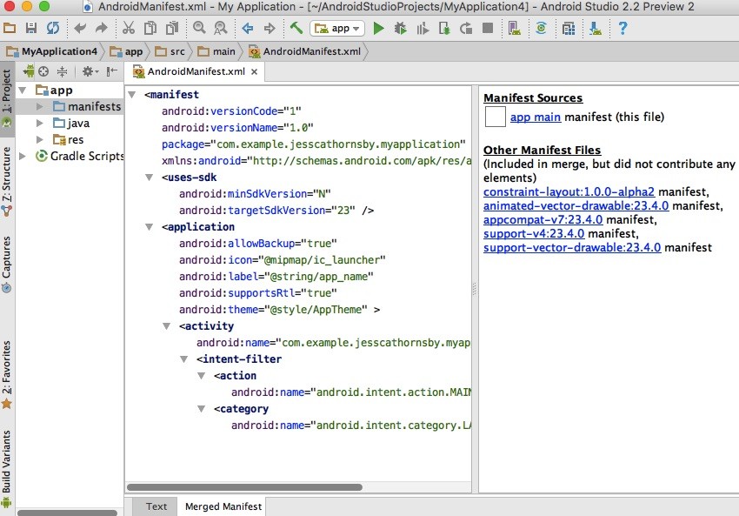
Task: Redo action in toolbar
Action: (x=102, y=29)
